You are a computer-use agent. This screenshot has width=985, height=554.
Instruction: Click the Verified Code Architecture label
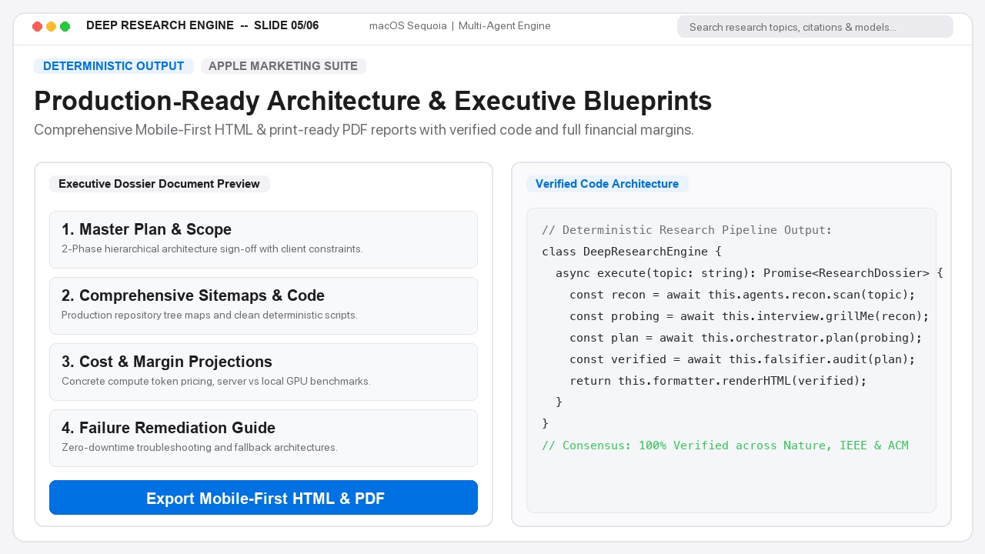[x=607, y=184]
